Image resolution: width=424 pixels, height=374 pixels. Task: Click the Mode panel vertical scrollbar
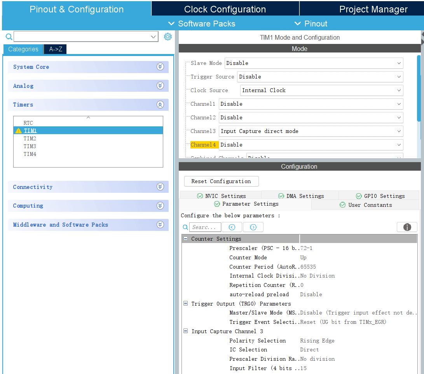419,89
